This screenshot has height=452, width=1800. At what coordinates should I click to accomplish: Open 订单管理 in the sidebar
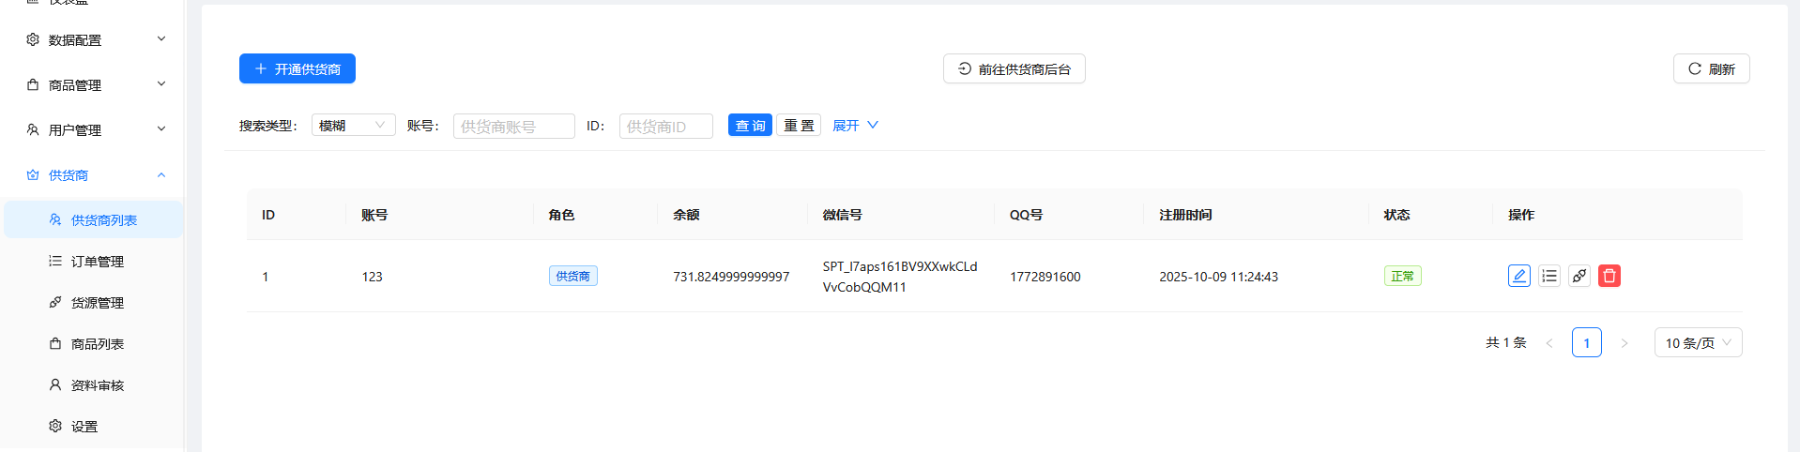97,262
